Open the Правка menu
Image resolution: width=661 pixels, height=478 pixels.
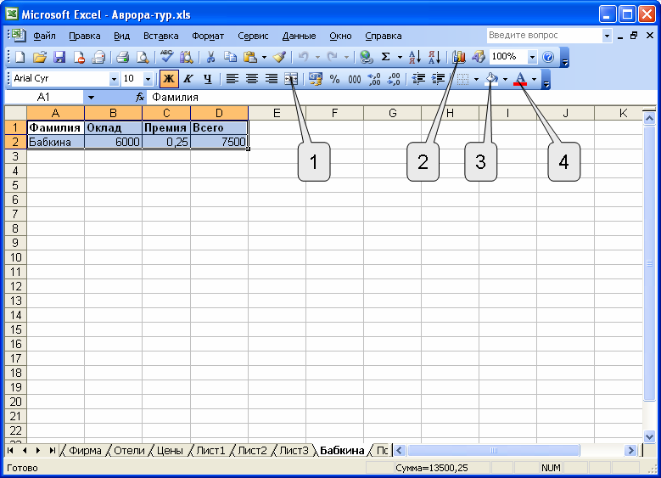click(84, 36)
